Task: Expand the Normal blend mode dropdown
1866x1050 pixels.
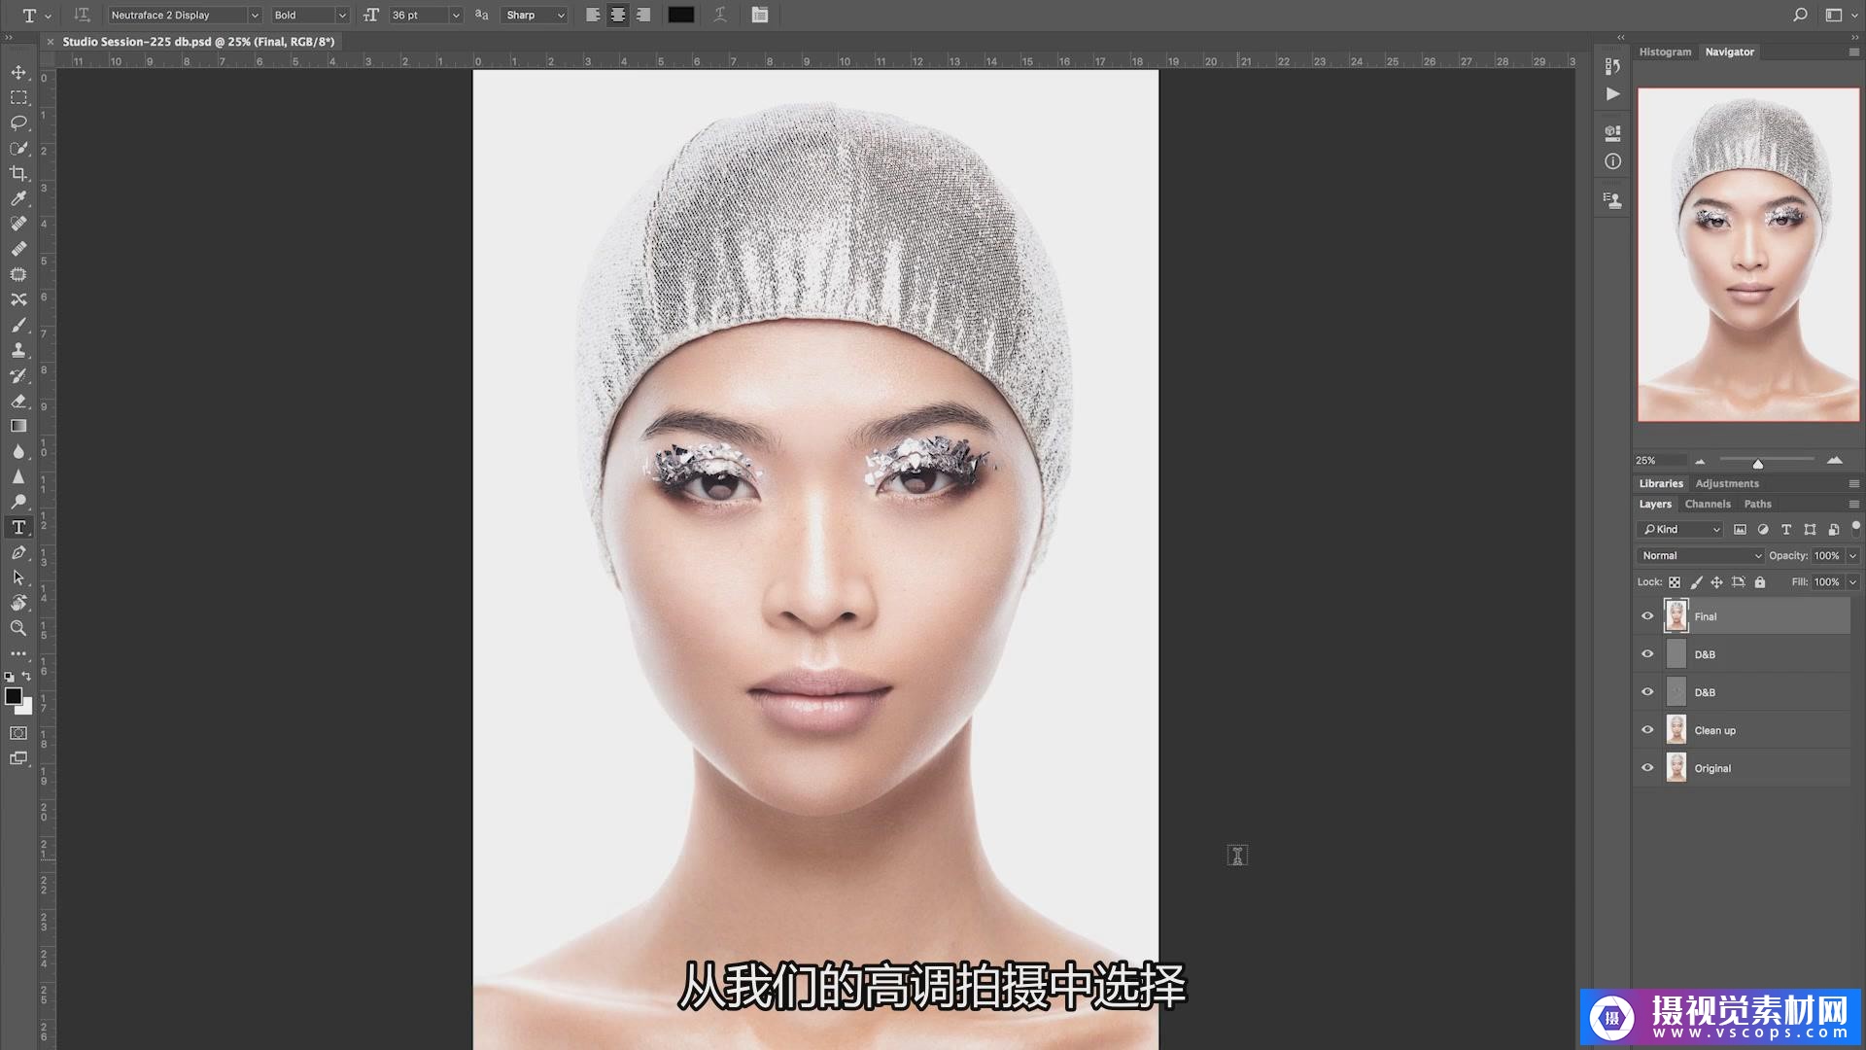Action: tap(1701, 555)
